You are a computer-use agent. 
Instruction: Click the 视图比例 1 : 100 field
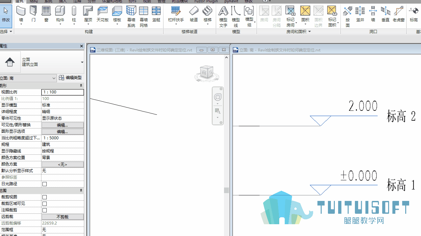[62, 92]
